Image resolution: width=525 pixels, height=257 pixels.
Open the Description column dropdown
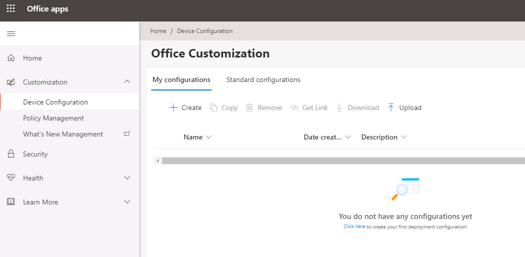[403, 137]
